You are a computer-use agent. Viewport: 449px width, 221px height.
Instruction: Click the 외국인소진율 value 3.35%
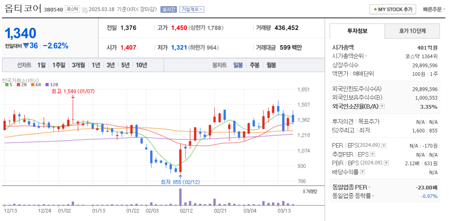[428, 107]
